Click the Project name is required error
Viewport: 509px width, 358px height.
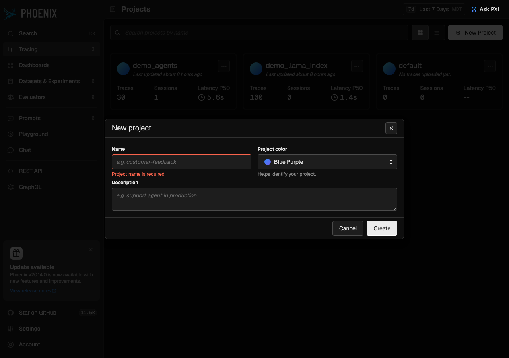[x=138, y=174]
